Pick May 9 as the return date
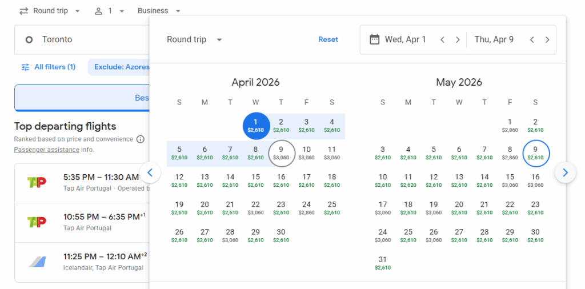 point(535,152)
